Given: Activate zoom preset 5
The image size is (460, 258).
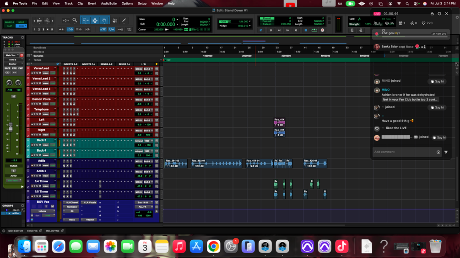Looking at the screenshot, I should (x=52, y=30).
